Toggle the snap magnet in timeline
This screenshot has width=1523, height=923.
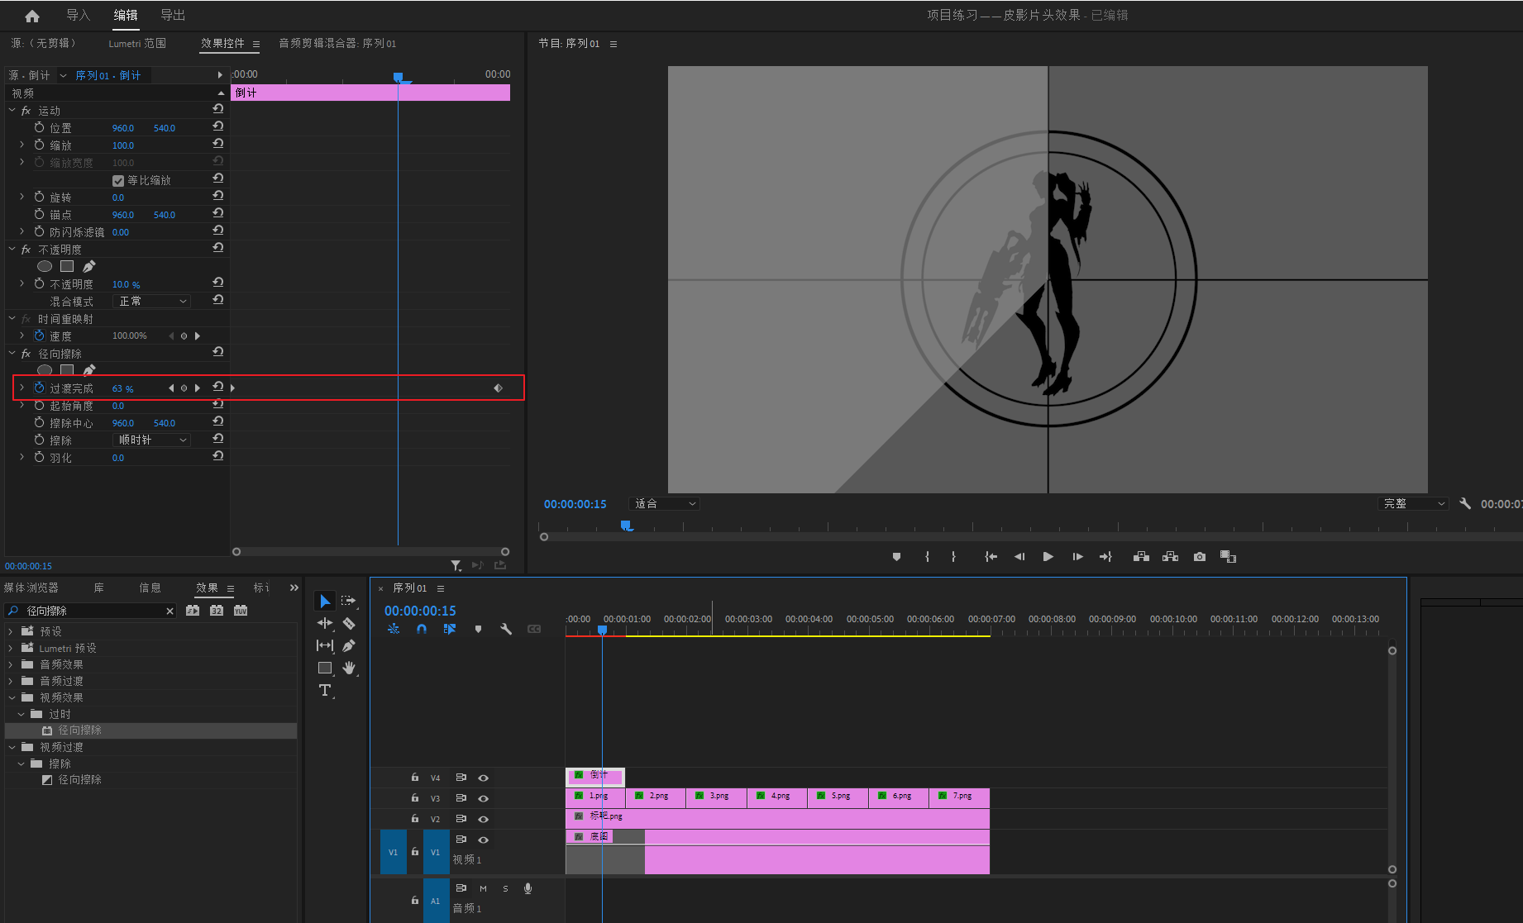[x=422, y=629]
